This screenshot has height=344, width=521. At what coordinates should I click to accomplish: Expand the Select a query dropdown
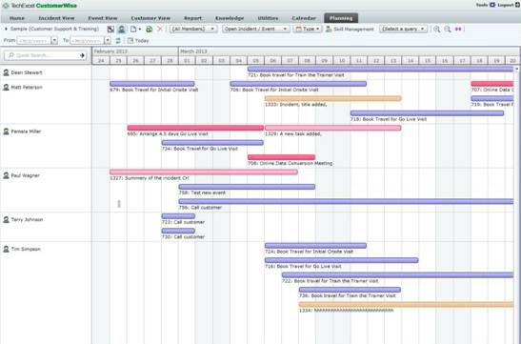point(404,29)
